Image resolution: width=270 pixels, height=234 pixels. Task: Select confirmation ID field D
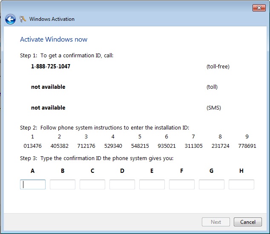point(122,185)
